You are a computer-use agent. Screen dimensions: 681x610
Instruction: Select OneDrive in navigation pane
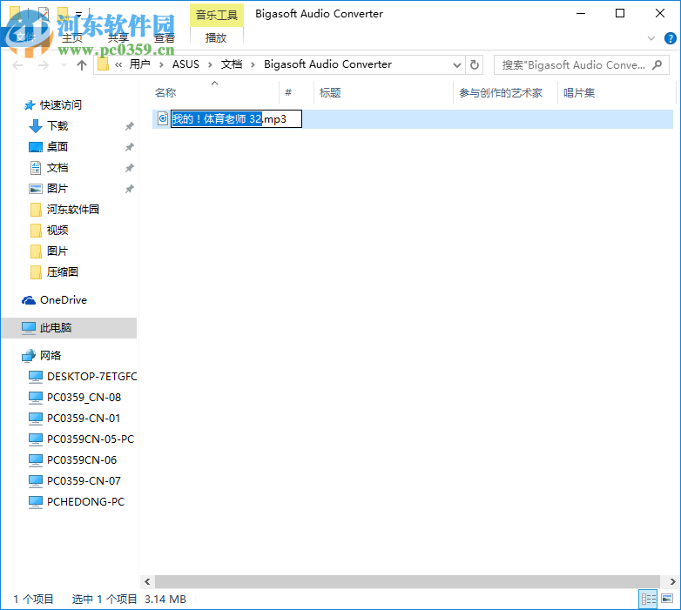pyautogui.click(x=64, y=300)
